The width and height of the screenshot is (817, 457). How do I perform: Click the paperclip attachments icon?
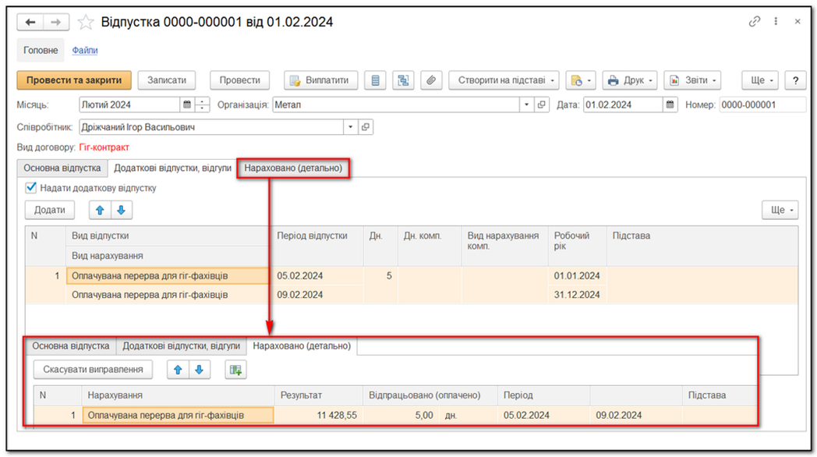tap(431, 80)
